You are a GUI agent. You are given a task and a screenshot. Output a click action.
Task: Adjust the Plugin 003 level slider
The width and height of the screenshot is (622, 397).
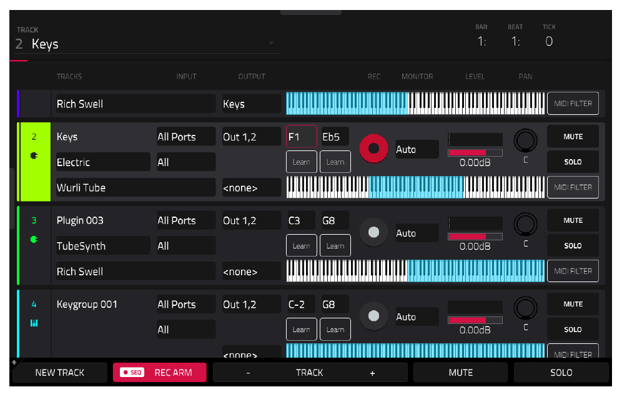point(475,237)
